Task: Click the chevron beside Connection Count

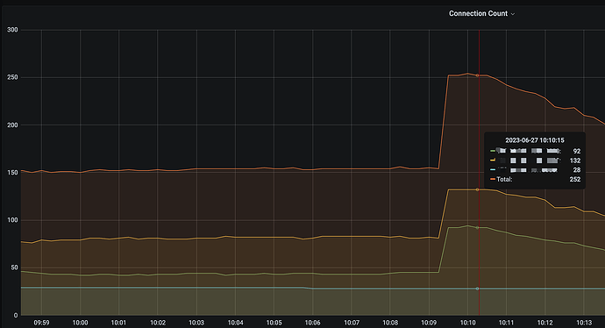Action: point(513,14)
